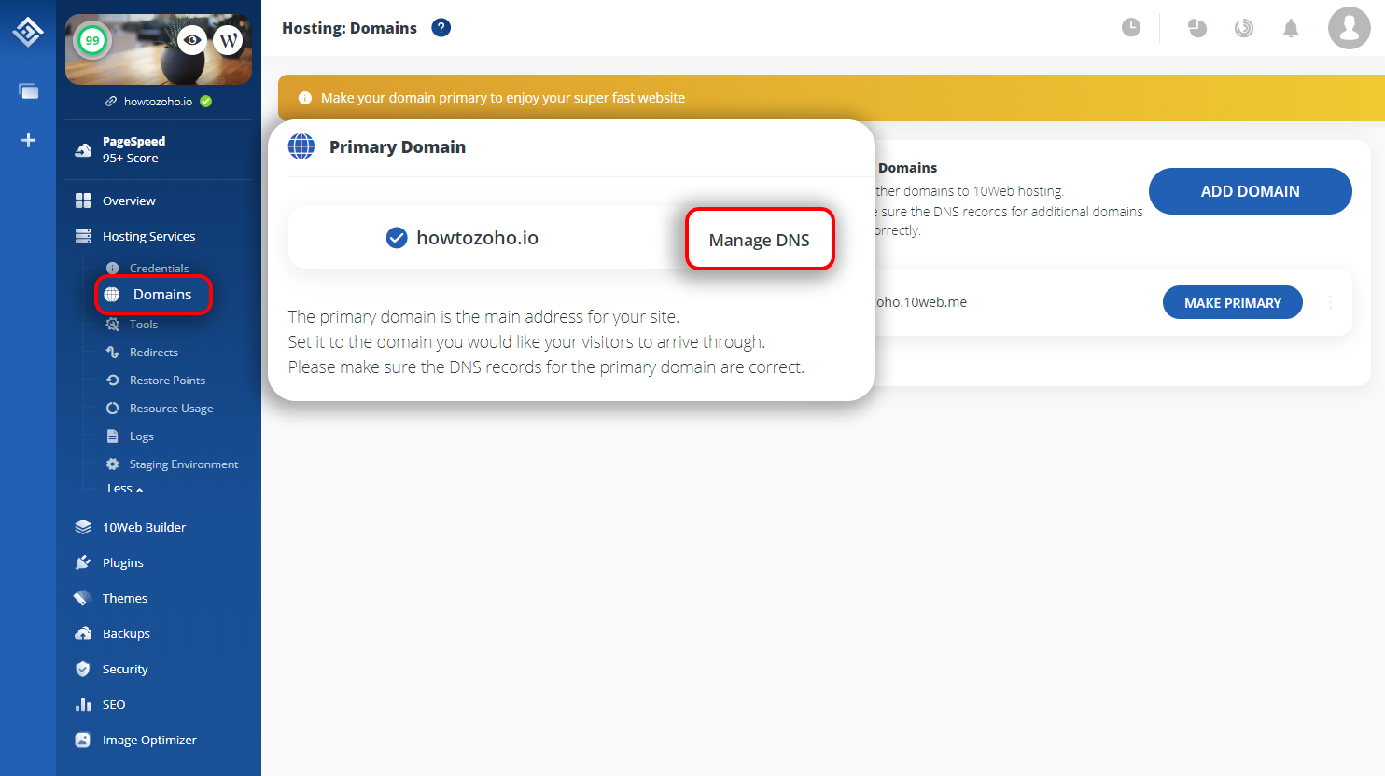Screen dimensions: 1385x776
Task: Open Image Optimizer section
Action: click(149, 740)
